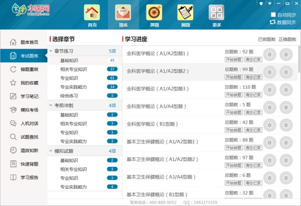Open 错题重做 in sidebar
This screenshot has height=206, width=301.
coord(24,69)
